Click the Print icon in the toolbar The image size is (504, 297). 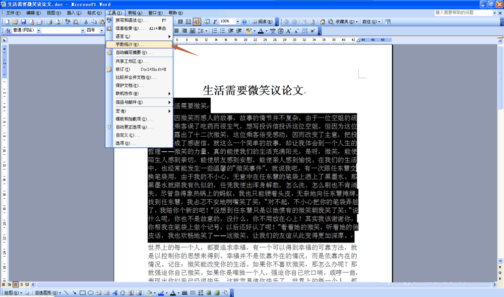pos(50,22)
